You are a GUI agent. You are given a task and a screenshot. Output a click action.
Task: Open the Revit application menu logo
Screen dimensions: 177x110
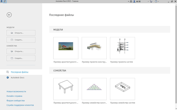[x=2, y=2]
